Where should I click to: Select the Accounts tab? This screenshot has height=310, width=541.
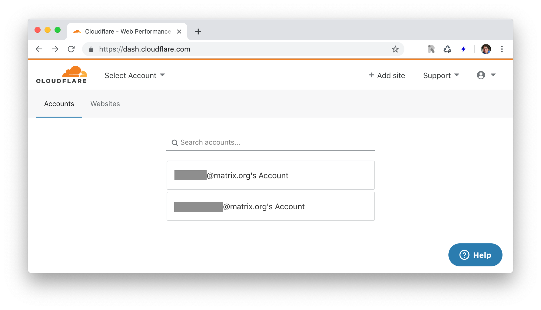59,104
